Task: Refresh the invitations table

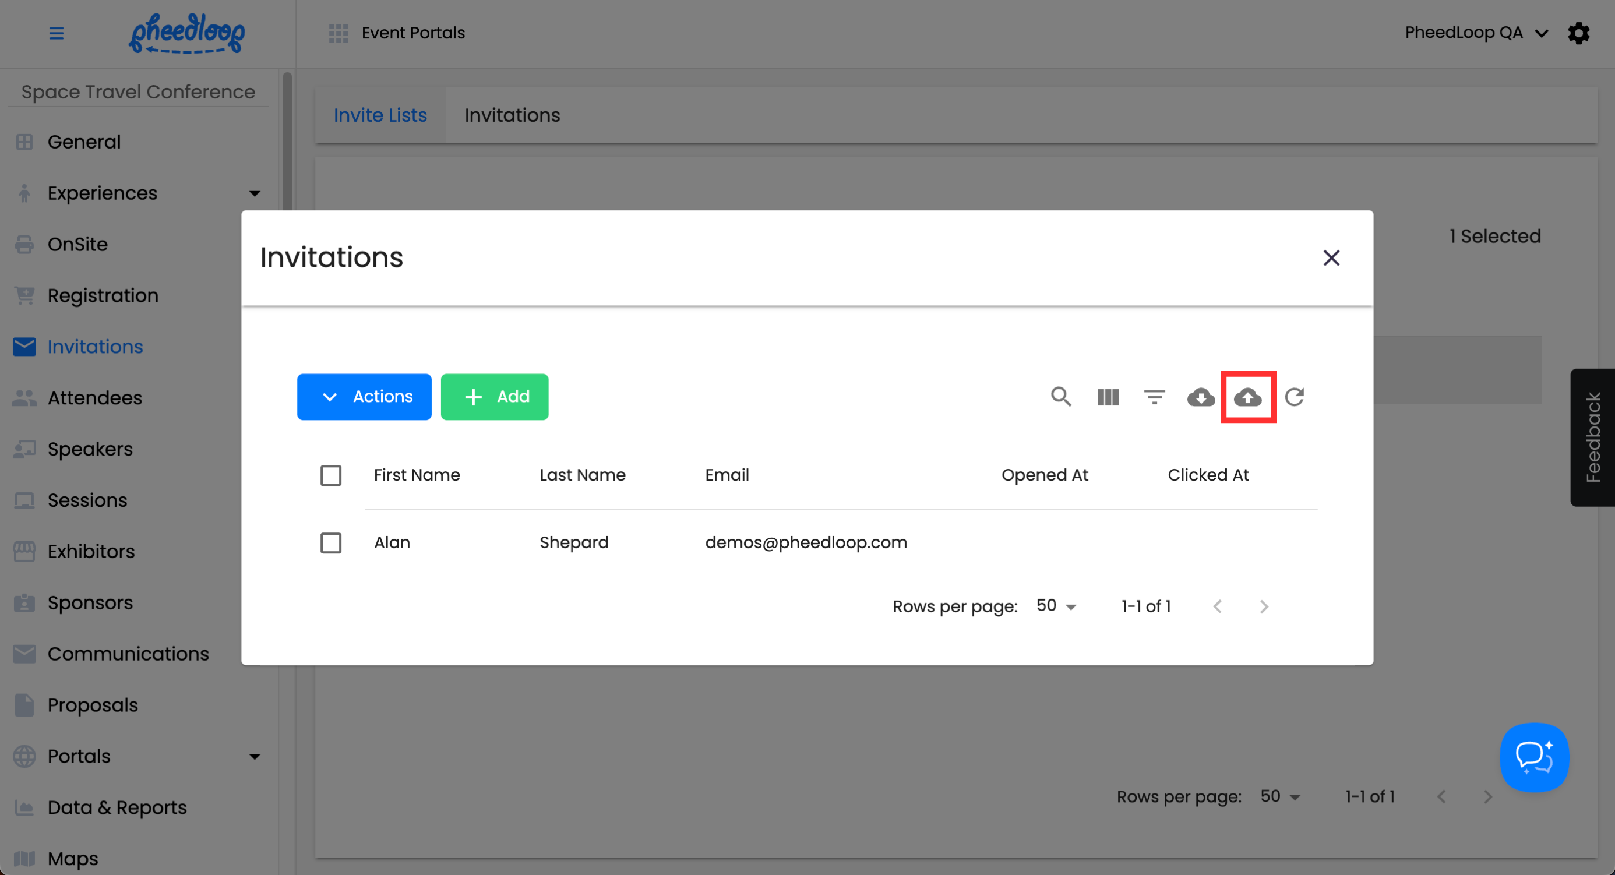Action: click(x=1295, y=397)
